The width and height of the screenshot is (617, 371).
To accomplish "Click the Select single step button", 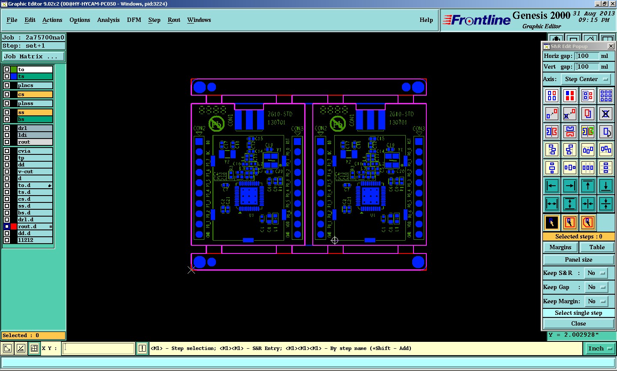I will click(x=579, y=313).
